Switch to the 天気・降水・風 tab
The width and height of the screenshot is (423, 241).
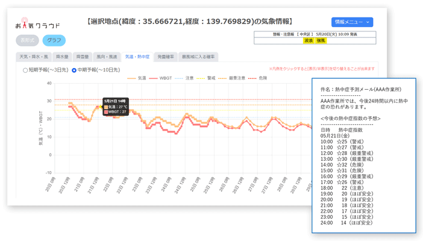(33, 57)
